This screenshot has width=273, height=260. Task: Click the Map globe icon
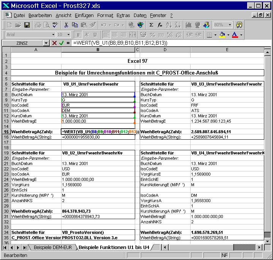coord(197,25)
